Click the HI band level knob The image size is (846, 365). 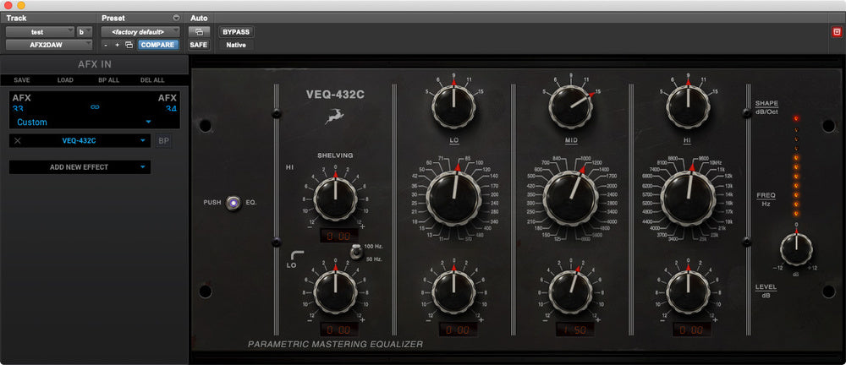(688, 292)
